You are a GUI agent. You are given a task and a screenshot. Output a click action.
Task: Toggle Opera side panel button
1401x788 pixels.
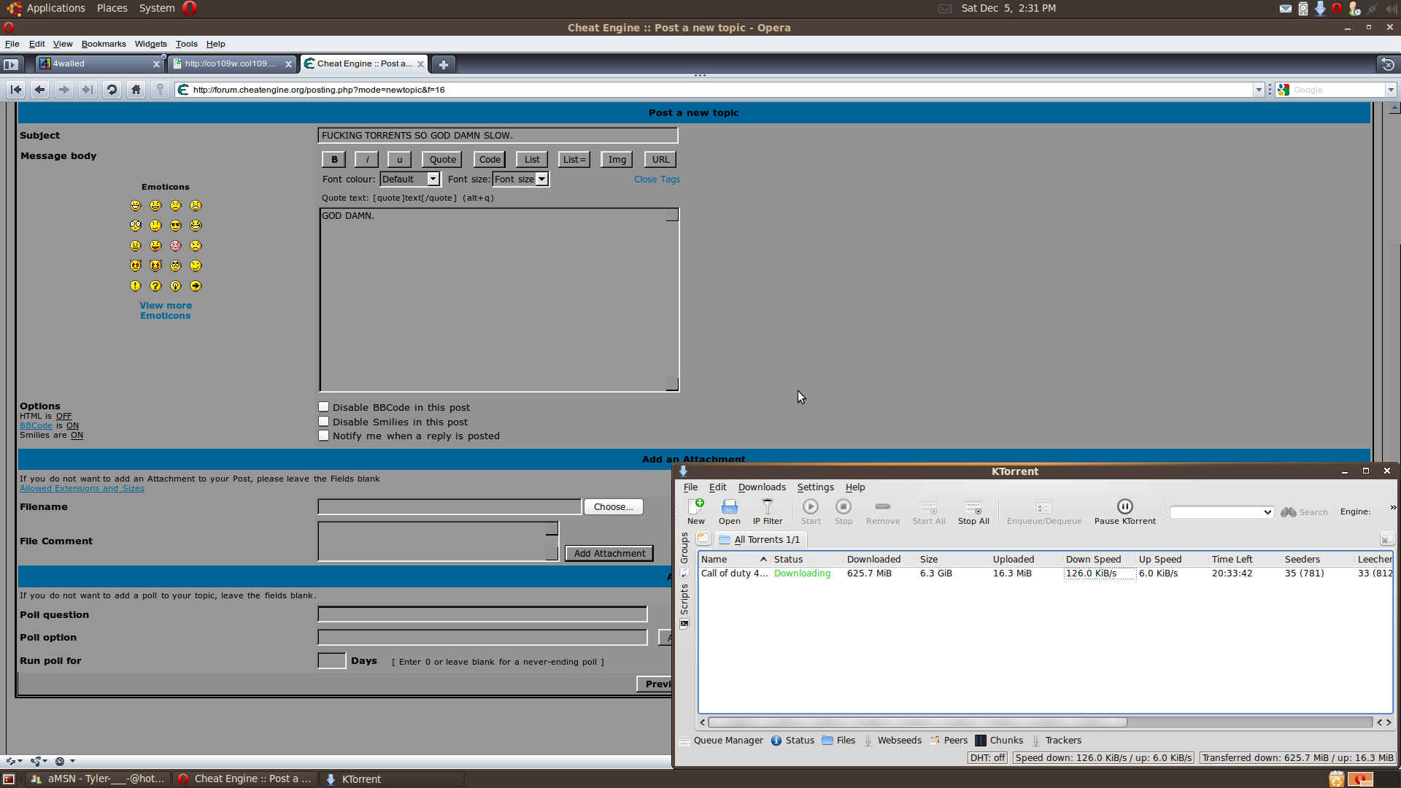coord(10,64)
